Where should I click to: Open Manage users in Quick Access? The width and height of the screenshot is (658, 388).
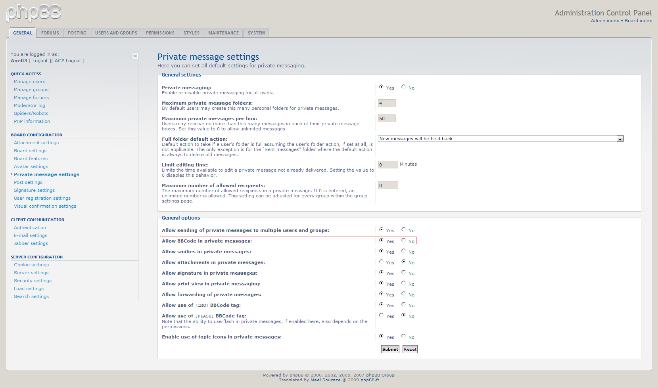(29, 82)
